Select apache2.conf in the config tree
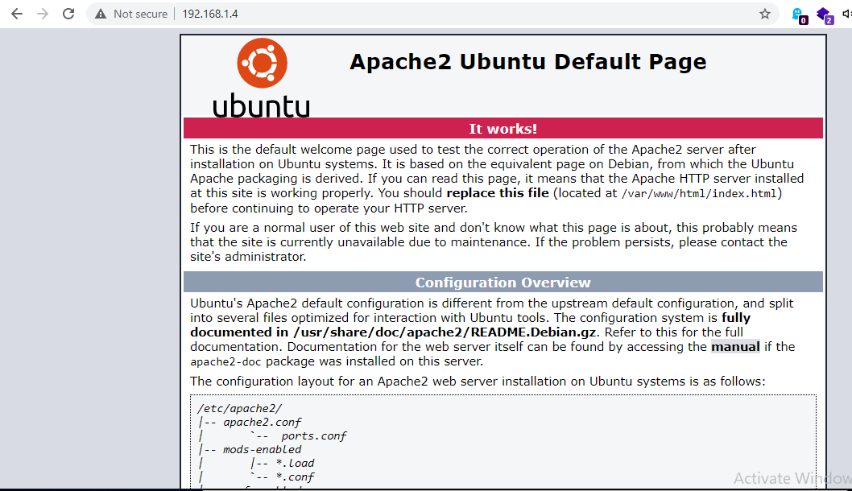 coord(262,422)
